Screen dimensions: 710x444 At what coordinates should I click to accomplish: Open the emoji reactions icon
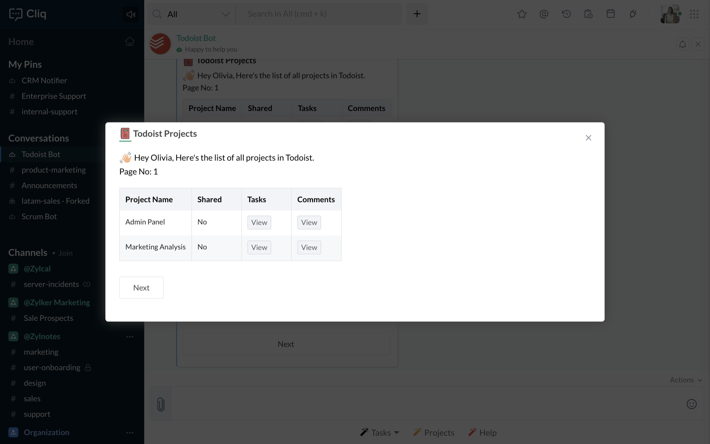point(692,404)
